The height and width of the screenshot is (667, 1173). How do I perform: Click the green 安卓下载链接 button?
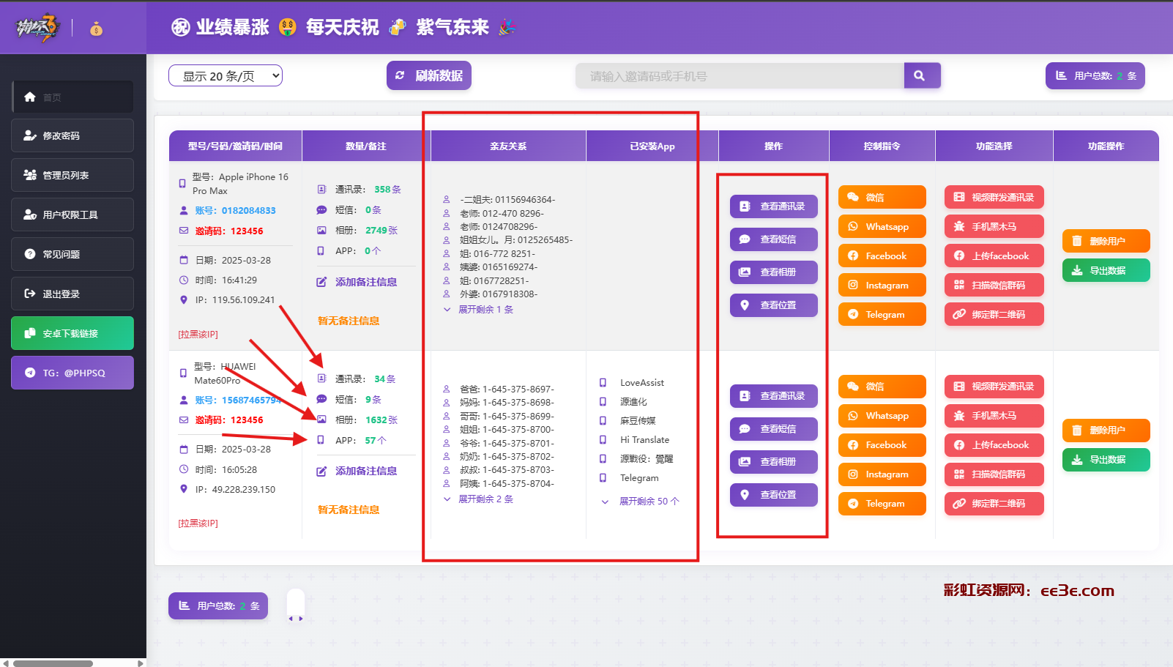pyautogui.click(x=72, y=333)
